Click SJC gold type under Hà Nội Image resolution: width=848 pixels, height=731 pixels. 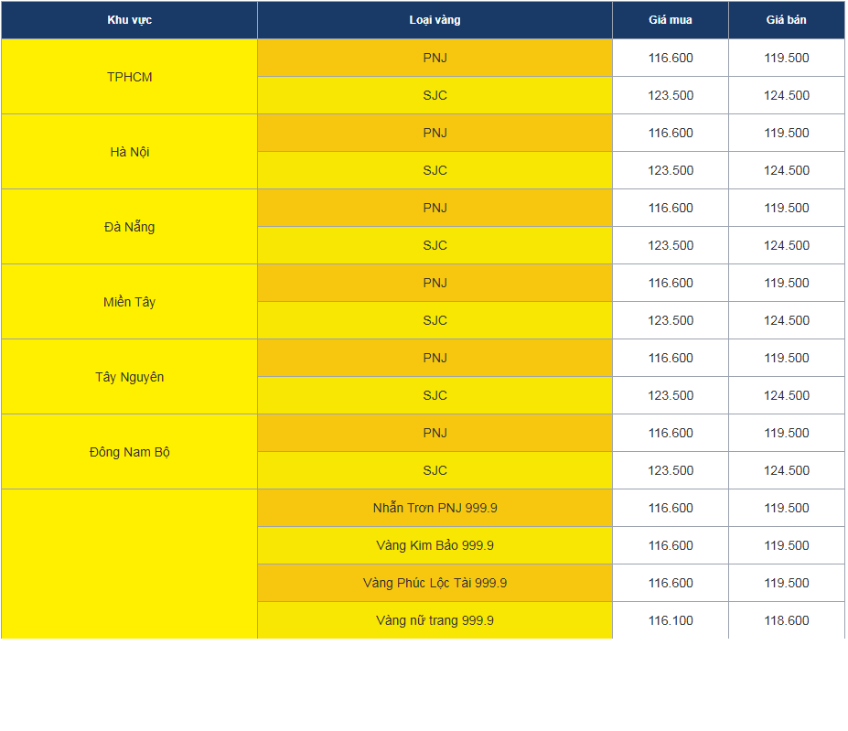pos(435,170)
